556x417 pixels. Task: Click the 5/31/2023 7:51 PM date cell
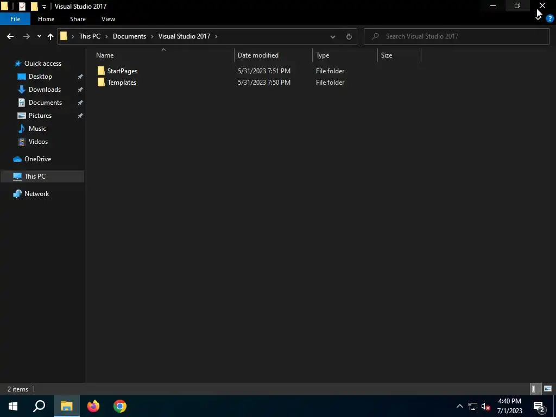264,71
